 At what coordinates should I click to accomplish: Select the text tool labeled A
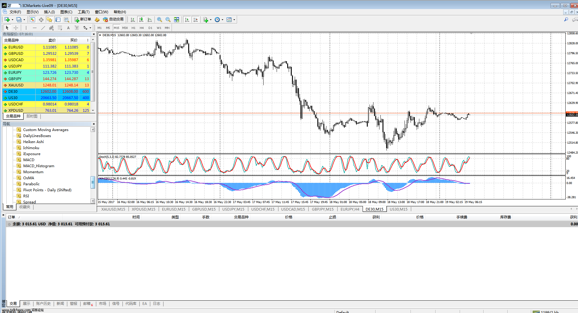(68, 28)
